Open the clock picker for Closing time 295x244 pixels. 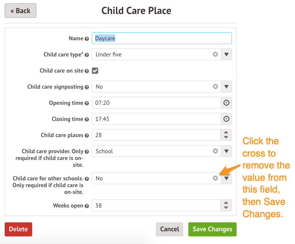click(226, 119)
